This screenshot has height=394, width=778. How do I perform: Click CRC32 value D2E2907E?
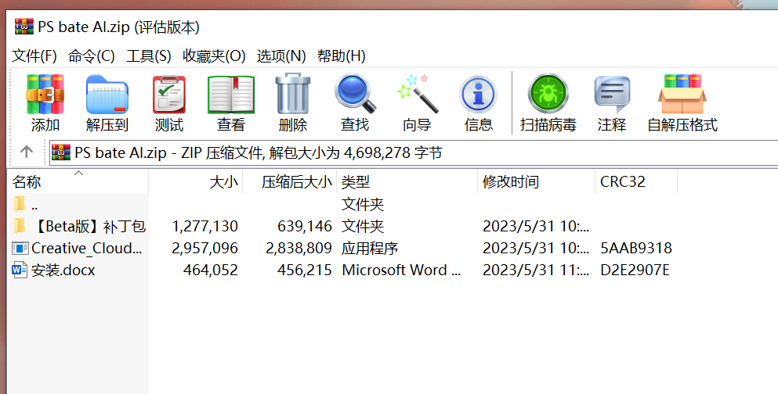[x=635, y=270]
